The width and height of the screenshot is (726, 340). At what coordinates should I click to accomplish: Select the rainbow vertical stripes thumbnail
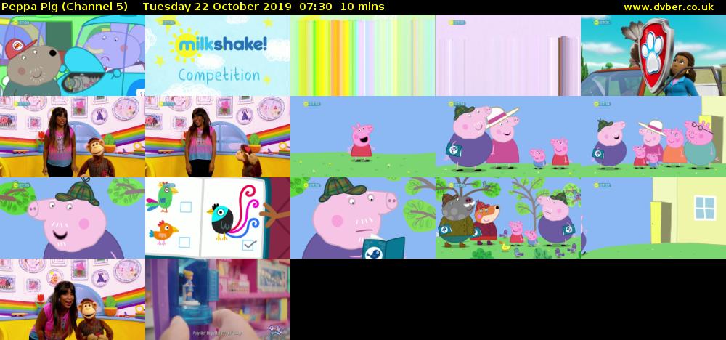pos(363,55)
